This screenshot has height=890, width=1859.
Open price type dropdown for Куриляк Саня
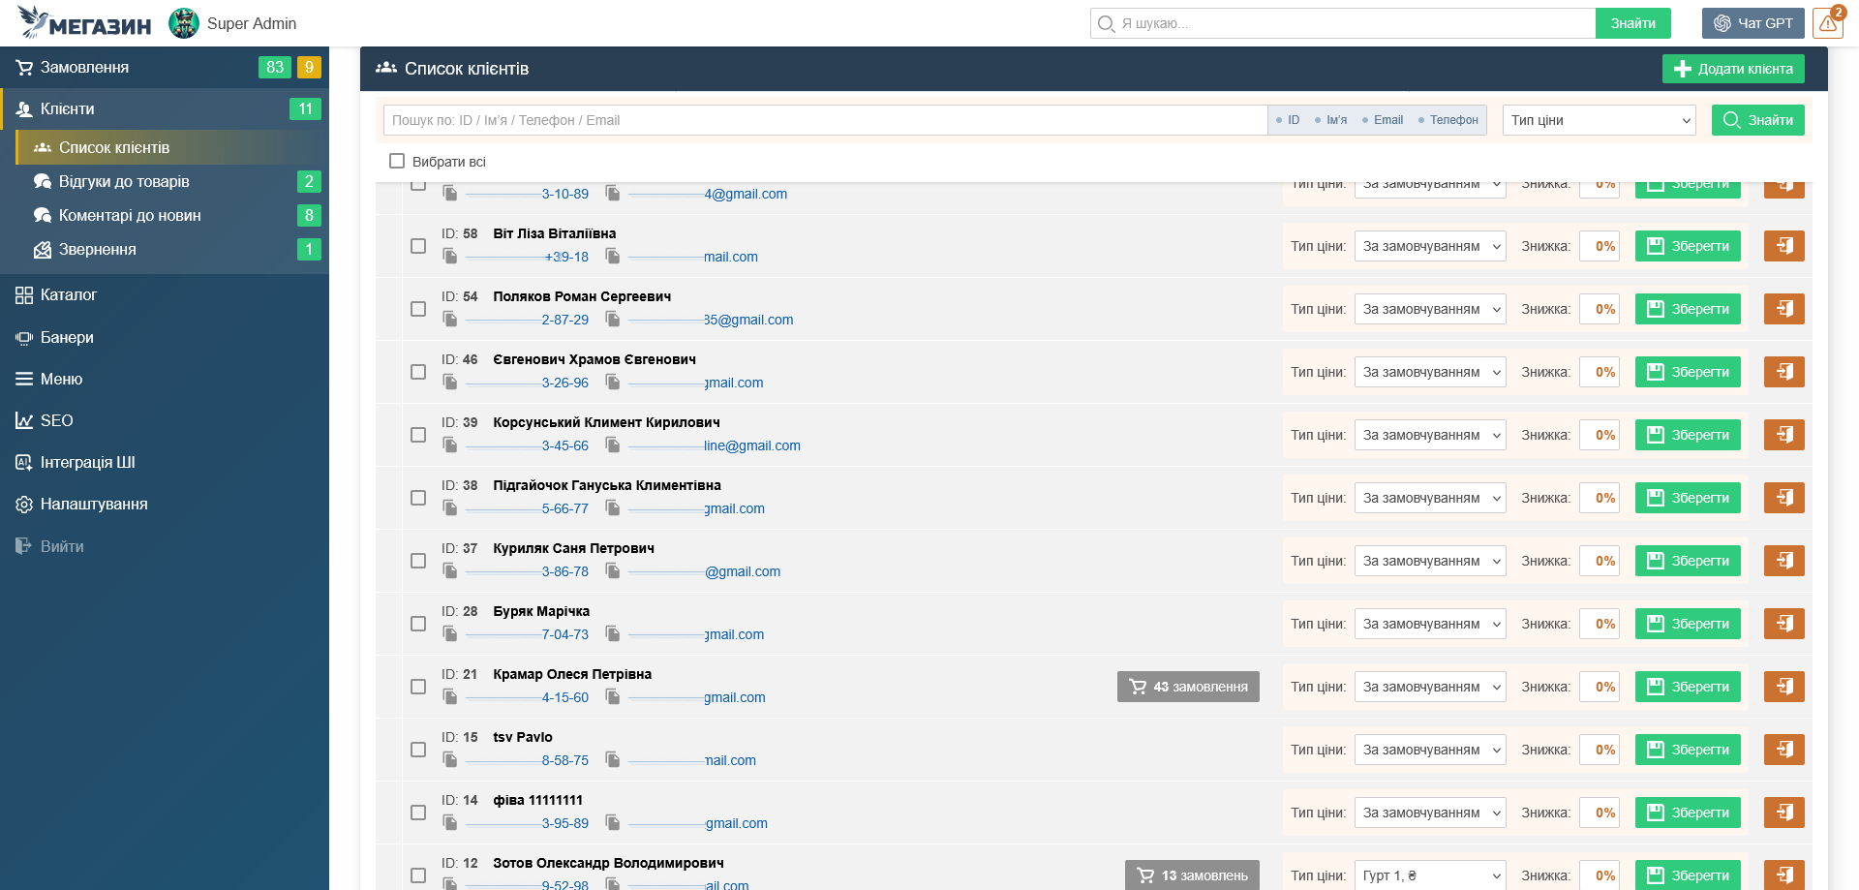tap(1430, 561)
